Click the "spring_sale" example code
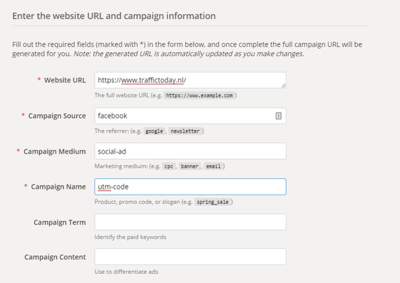The height and width of the screenshot is (283, 400). click(214, 203)
